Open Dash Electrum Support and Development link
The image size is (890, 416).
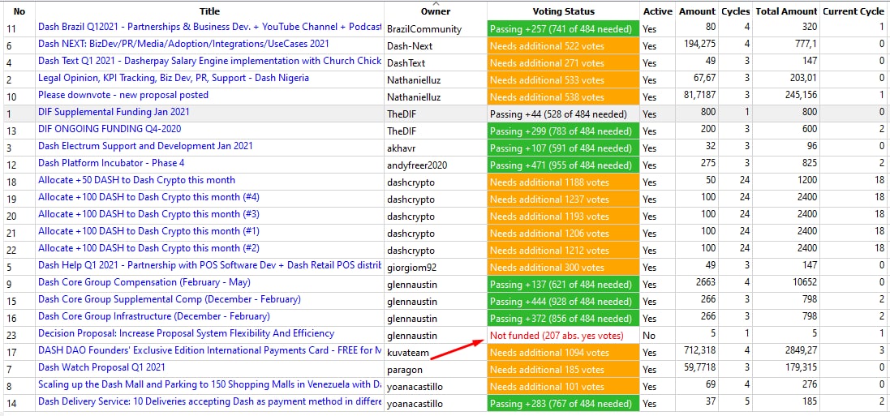[x=145, y=146]
